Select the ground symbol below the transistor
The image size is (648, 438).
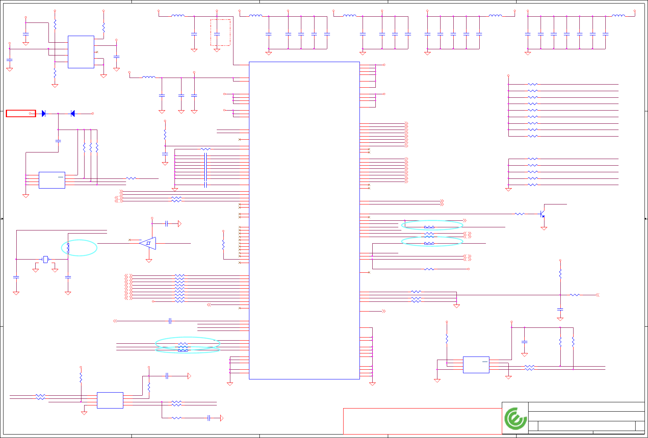coord(544,229)
